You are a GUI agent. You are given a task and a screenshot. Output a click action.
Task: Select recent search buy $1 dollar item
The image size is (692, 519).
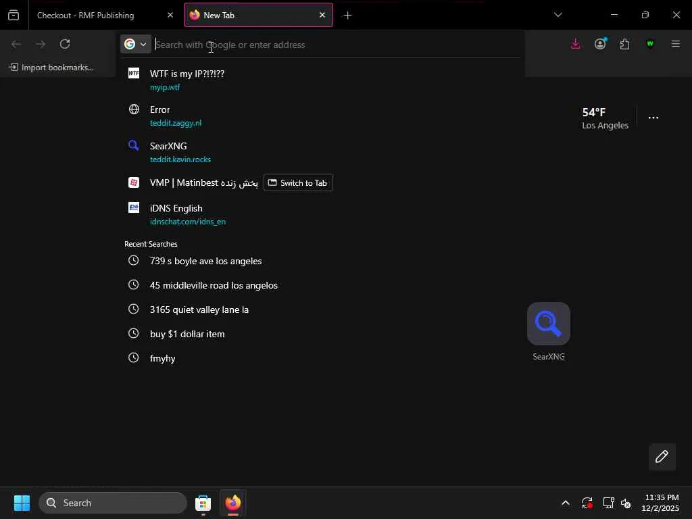[321, 334]
